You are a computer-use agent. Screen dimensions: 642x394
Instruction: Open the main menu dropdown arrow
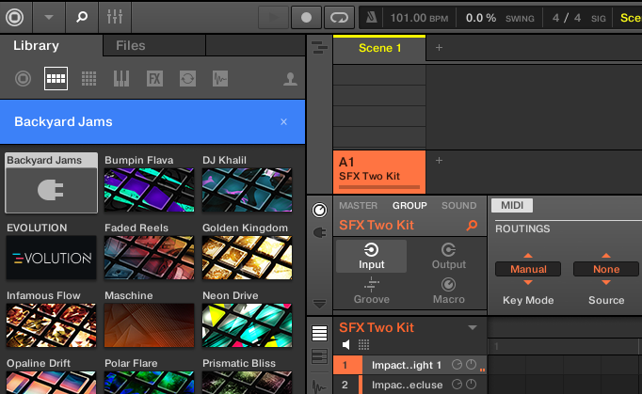coord(49,17)
